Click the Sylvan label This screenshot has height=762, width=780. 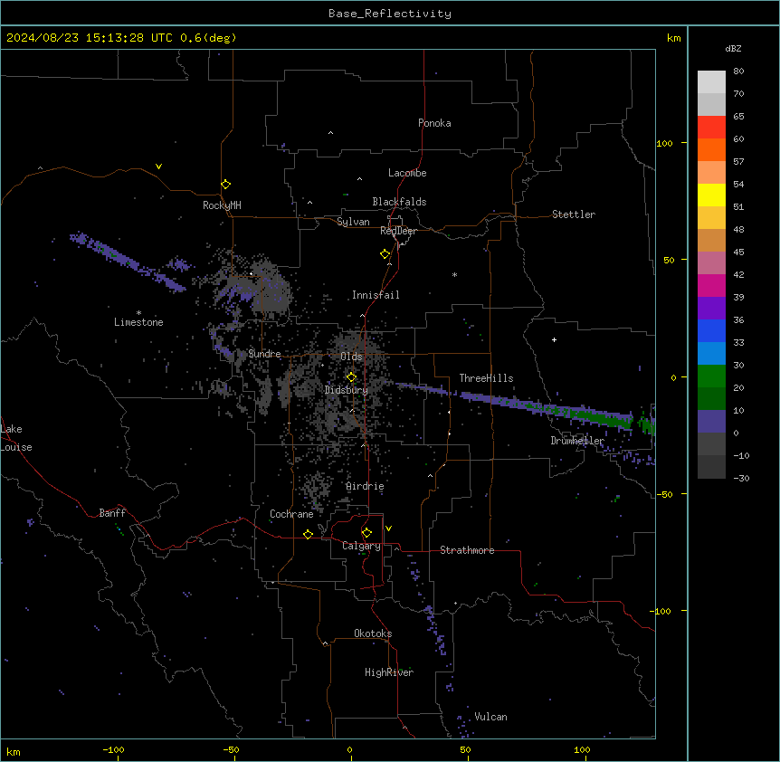pyautogui.click(x=353, y=222)
